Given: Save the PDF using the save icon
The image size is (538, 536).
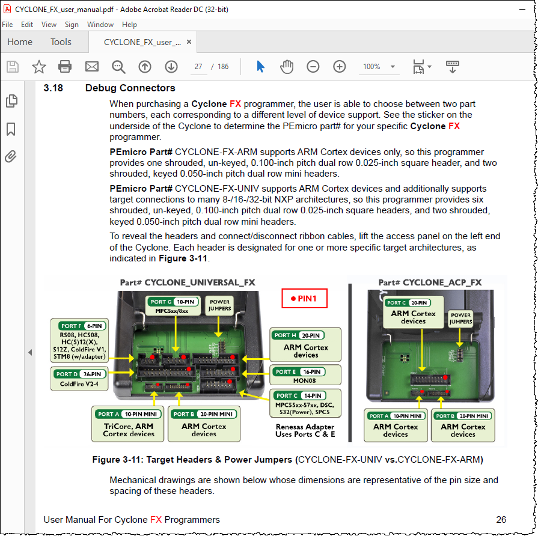Looking at the screenshot, I should coord(12,67).
